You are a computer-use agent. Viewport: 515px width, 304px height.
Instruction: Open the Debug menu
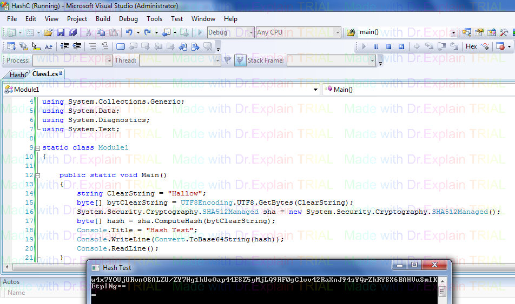(128, 19)
